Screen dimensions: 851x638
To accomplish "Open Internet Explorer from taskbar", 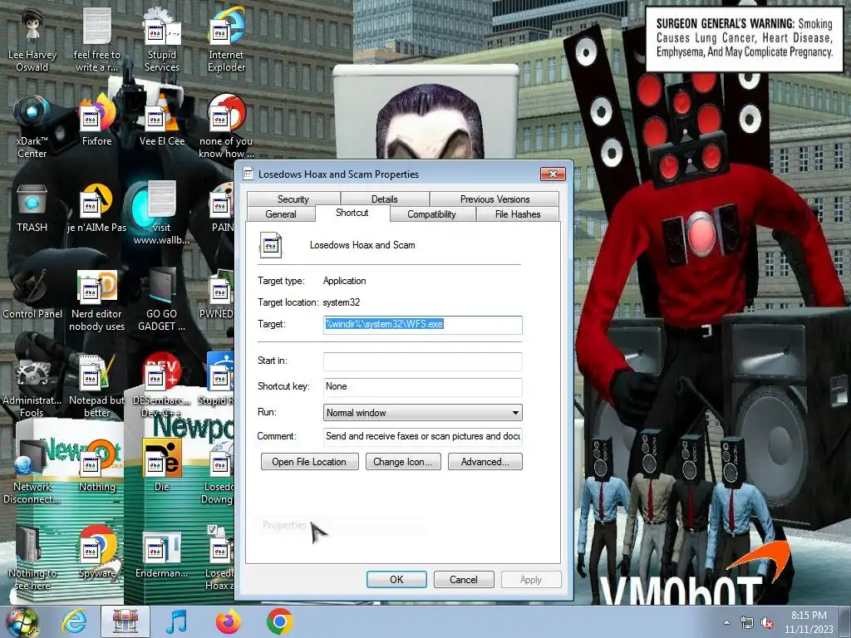I will [x=74, y=621].
